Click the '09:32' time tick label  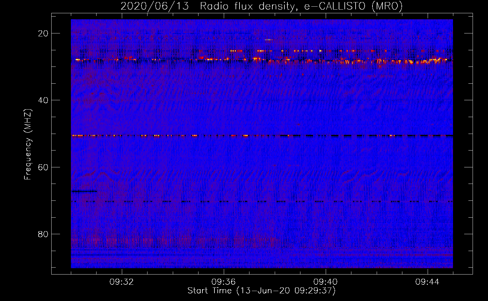(x=122, y=282)
